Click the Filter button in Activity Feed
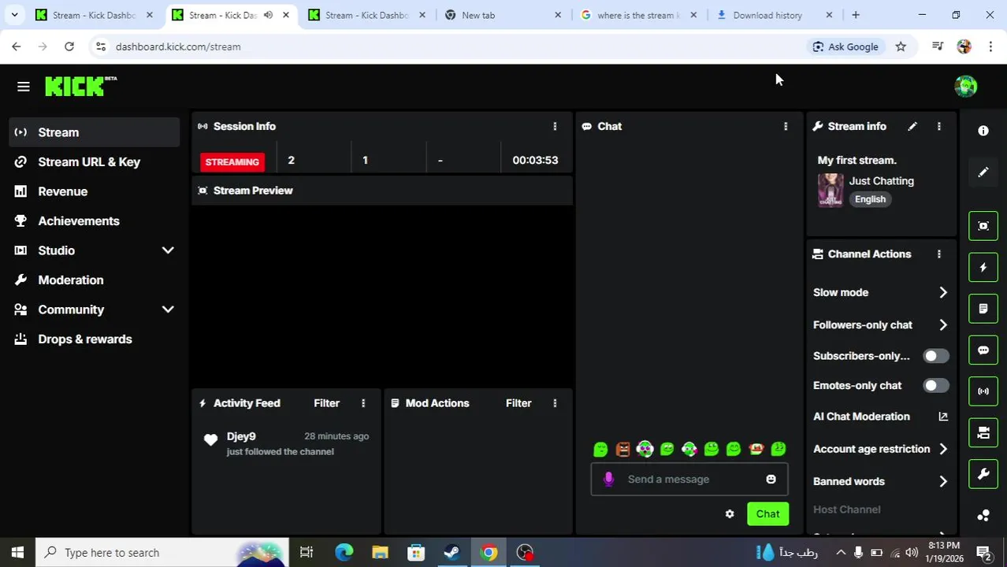The height and width of the screenshot is (567, 1007). point(326,403)
